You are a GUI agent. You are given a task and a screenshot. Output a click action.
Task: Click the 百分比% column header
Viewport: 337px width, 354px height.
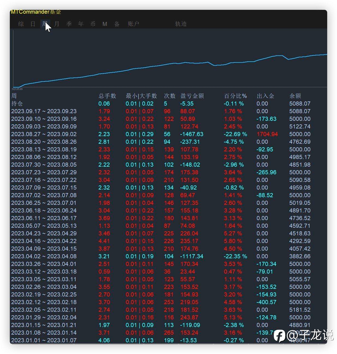tap(236, 96)
